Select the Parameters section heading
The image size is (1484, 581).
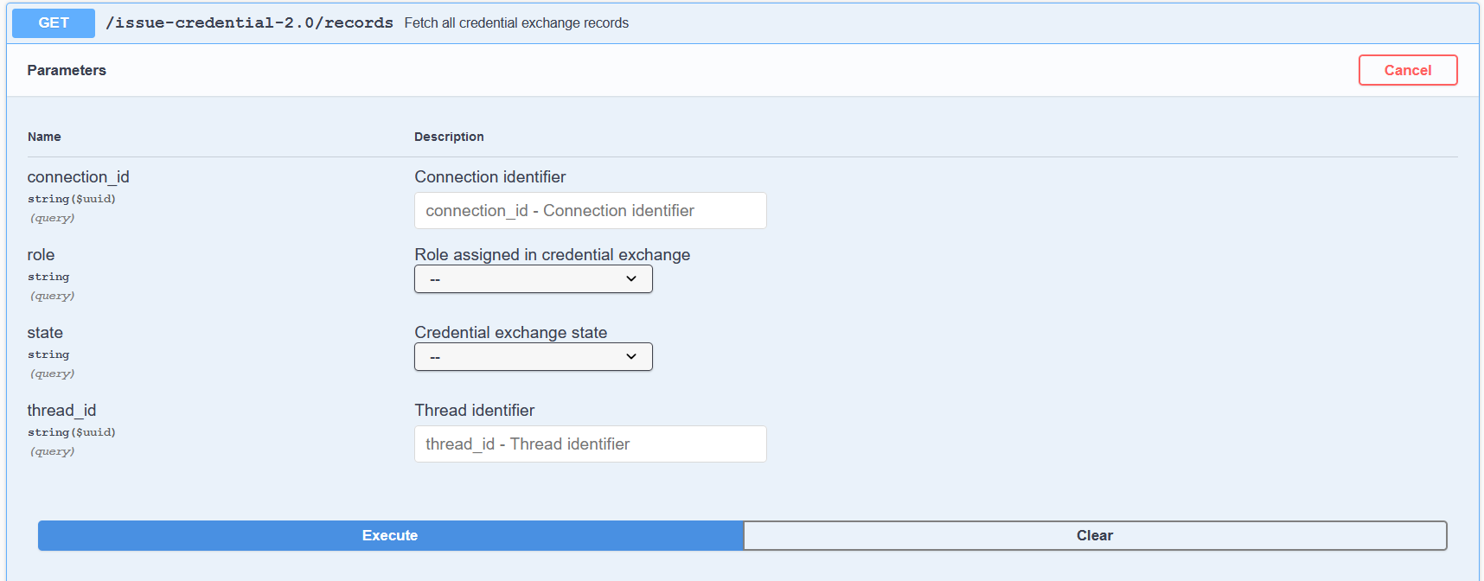pos(67,70)
